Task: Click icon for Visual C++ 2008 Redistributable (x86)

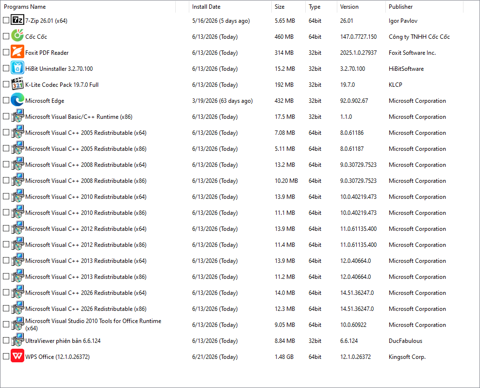Action: tap(17, 180)
